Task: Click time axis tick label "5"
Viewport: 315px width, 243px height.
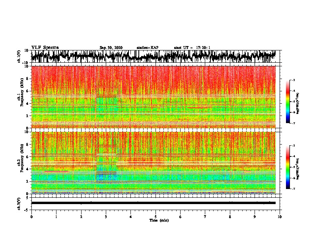Action: point(156,217)
